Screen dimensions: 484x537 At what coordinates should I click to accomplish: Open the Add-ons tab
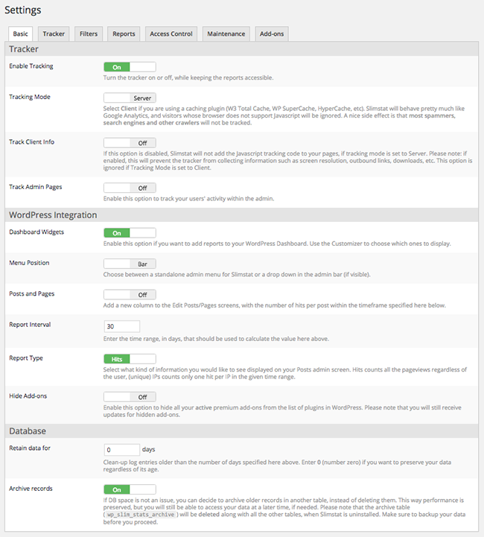[x=270, y=34]
